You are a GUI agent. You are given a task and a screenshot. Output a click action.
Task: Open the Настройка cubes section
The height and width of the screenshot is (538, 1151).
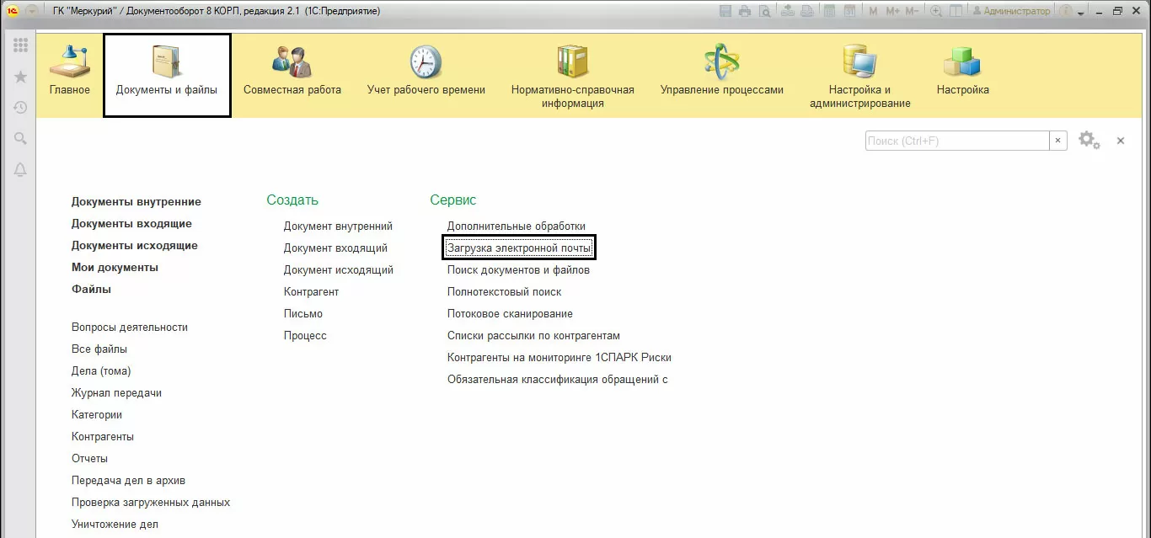(x=963, y=74)
